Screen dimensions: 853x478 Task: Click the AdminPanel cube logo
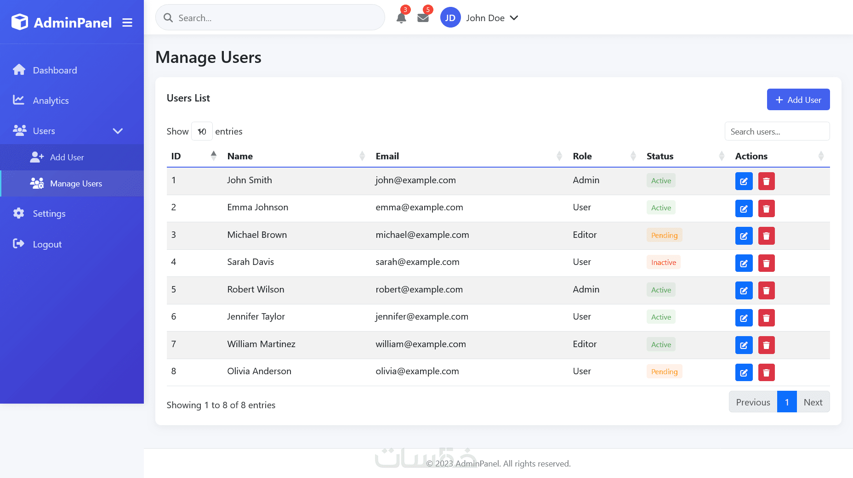[20, 22]
